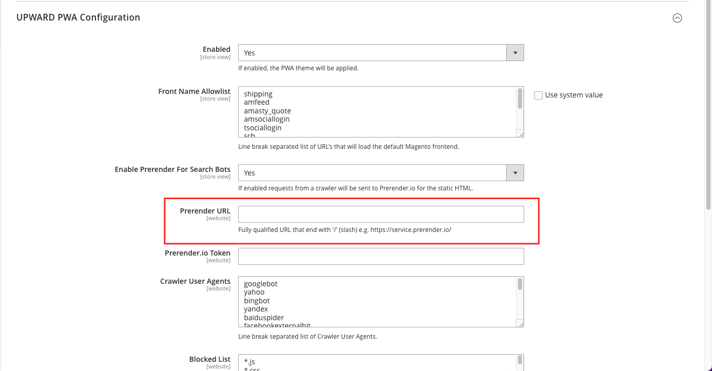Screen dimensions: 712x371
Task: Click the "bingbot" crawler entry
Action: tap(257, 301)
